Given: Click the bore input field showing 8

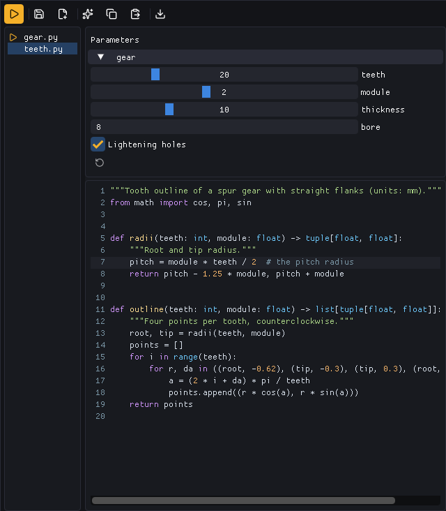Looking at the screenshot, I should click(x=224, y=127).
